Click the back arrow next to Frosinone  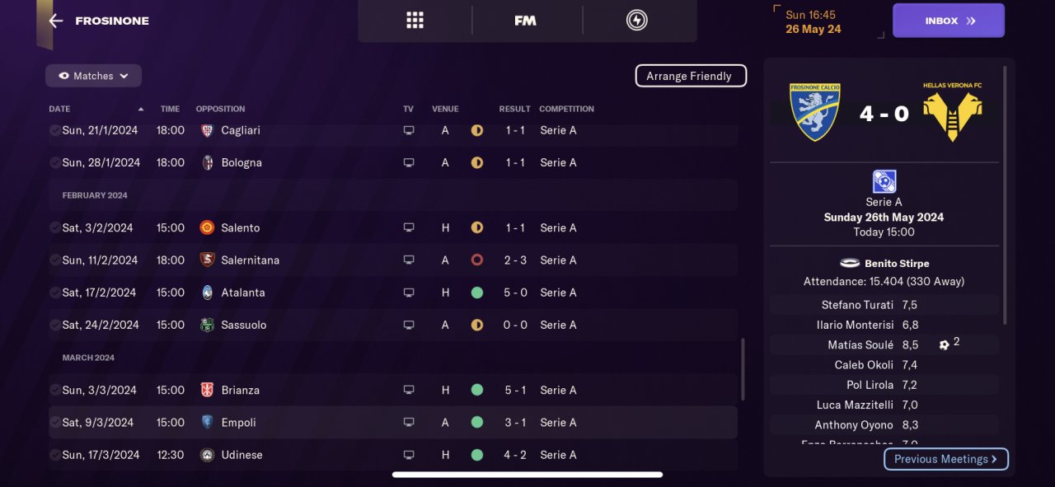tap(55, 21)
